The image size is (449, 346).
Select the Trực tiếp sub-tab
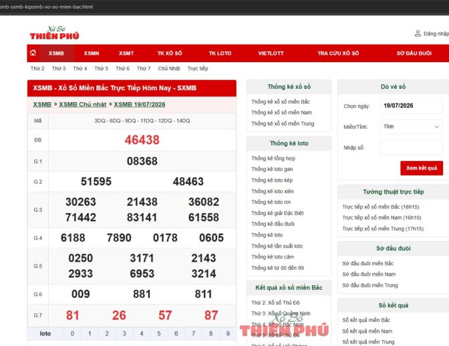pyautogui.click(x=198, y=68)
